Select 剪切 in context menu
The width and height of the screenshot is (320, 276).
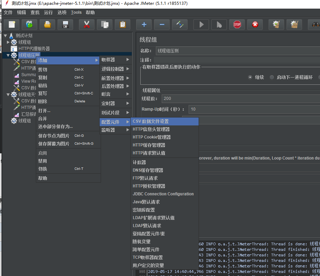68,70
